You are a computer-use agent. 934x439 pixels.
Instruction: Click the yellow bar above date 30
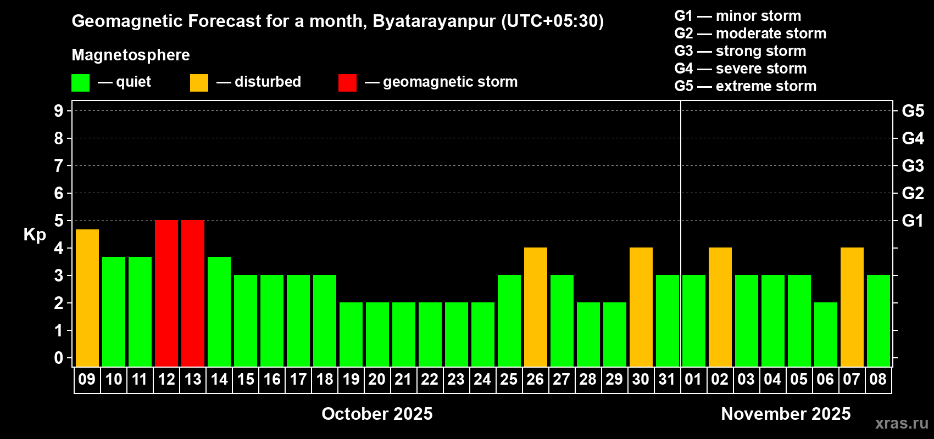[641, 307]
